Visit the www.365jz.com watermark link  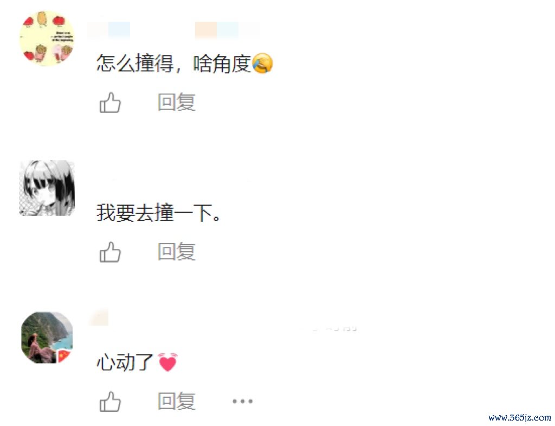[519, 417]
